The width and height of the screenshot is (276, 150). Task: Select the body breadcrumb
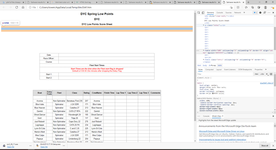(205, 65)
